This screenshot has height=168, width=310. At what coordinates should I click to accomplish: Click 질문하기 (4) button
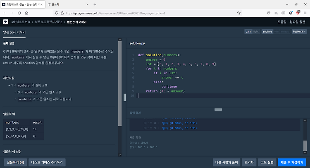[15, 162]
